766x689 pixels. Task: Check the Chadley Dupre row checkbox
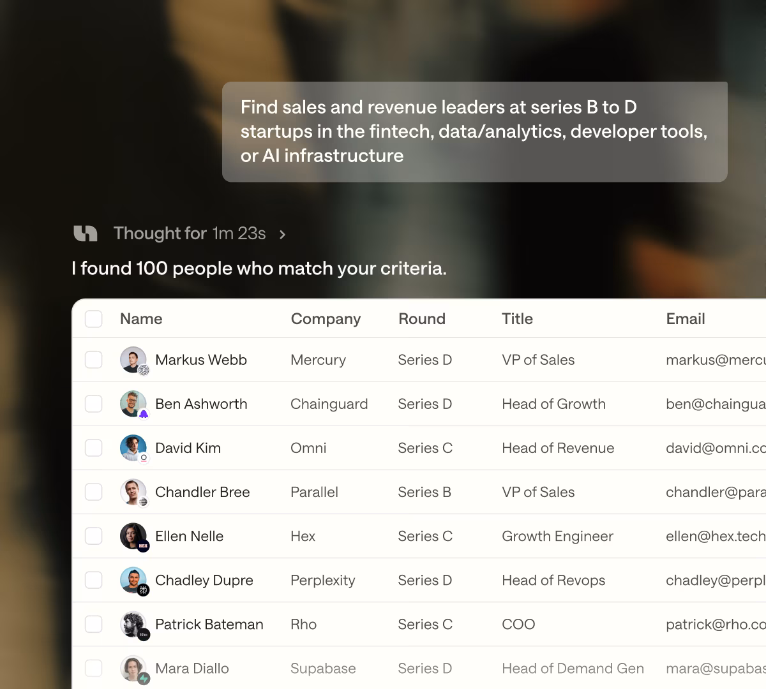[94, 580]
